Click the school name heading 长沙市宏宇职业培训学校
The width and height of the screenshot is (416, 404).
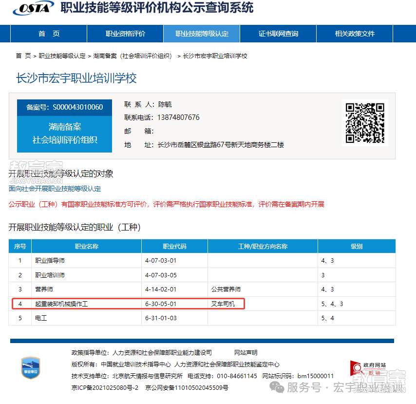tap(76, 78)
